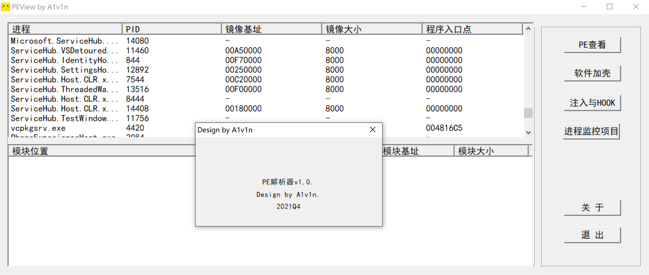
Task: Minimize the PEView window
Action: [x=584, y=7]
